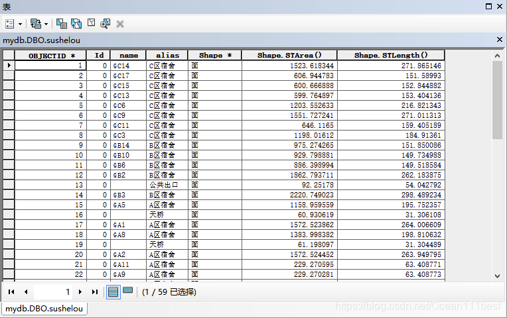The width and height of the screenshot is (507, 318).
Task: Click the Shape column header
Action: (x=215, y=56)
